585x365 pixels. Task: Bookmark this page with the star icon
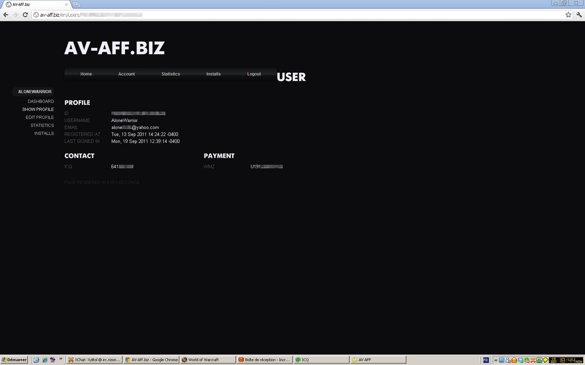pos(568,15)
